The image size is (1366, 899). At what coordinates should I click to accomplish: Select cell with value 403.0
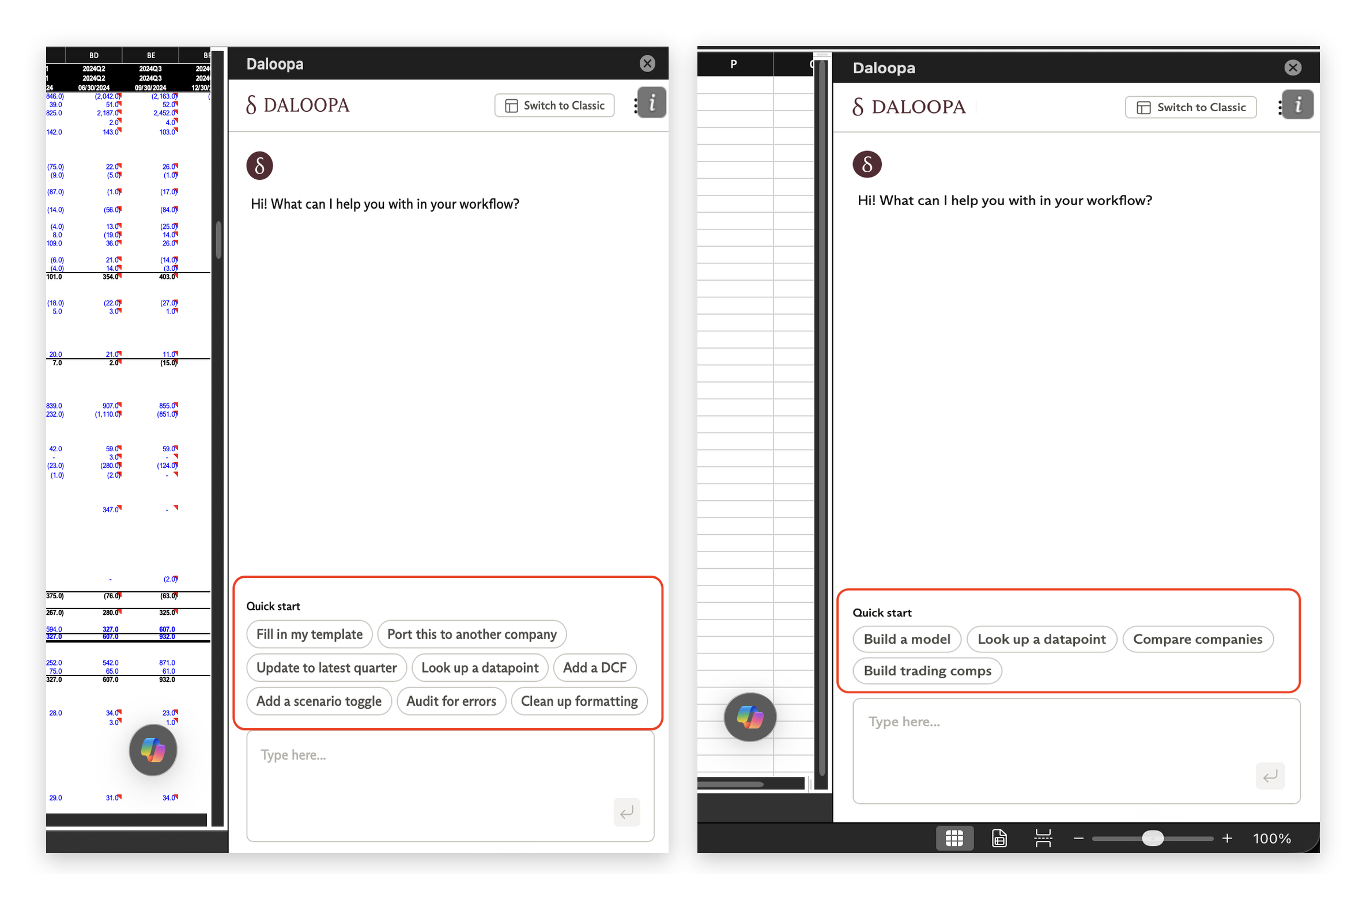click(x=168, y=277)
